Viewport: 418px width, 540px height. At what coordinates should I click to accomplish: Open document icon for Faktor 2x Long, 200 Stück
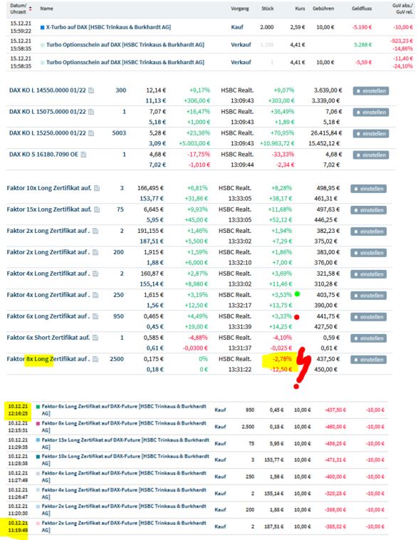point(95,252)
